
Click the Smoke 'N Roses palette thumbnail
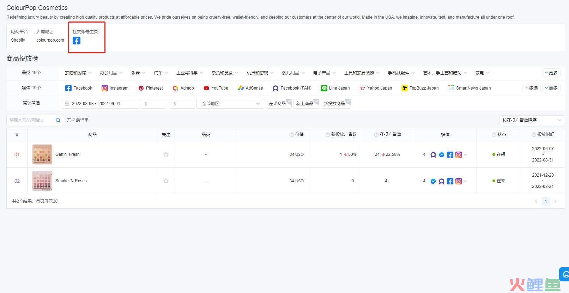click(42, 181)
